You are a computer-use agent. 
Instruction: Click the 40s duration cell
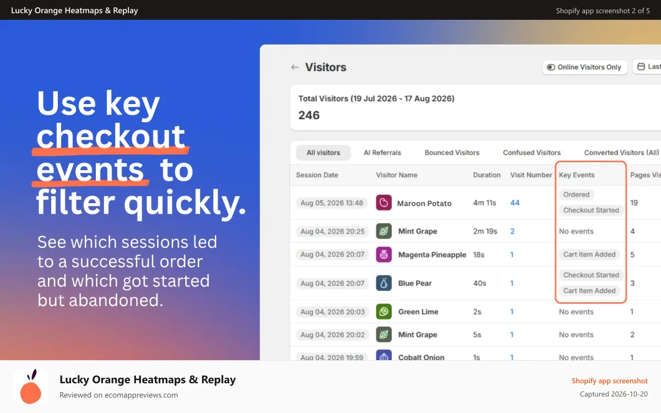(479, 283)
